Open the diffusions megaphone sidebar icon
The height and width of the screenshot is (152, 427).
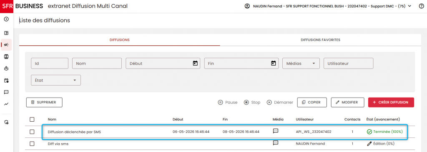coord(6,45)
